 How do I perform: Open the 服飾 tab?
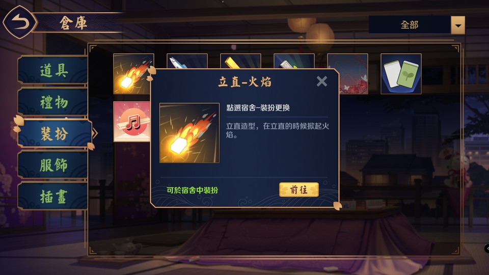[53, 164]
